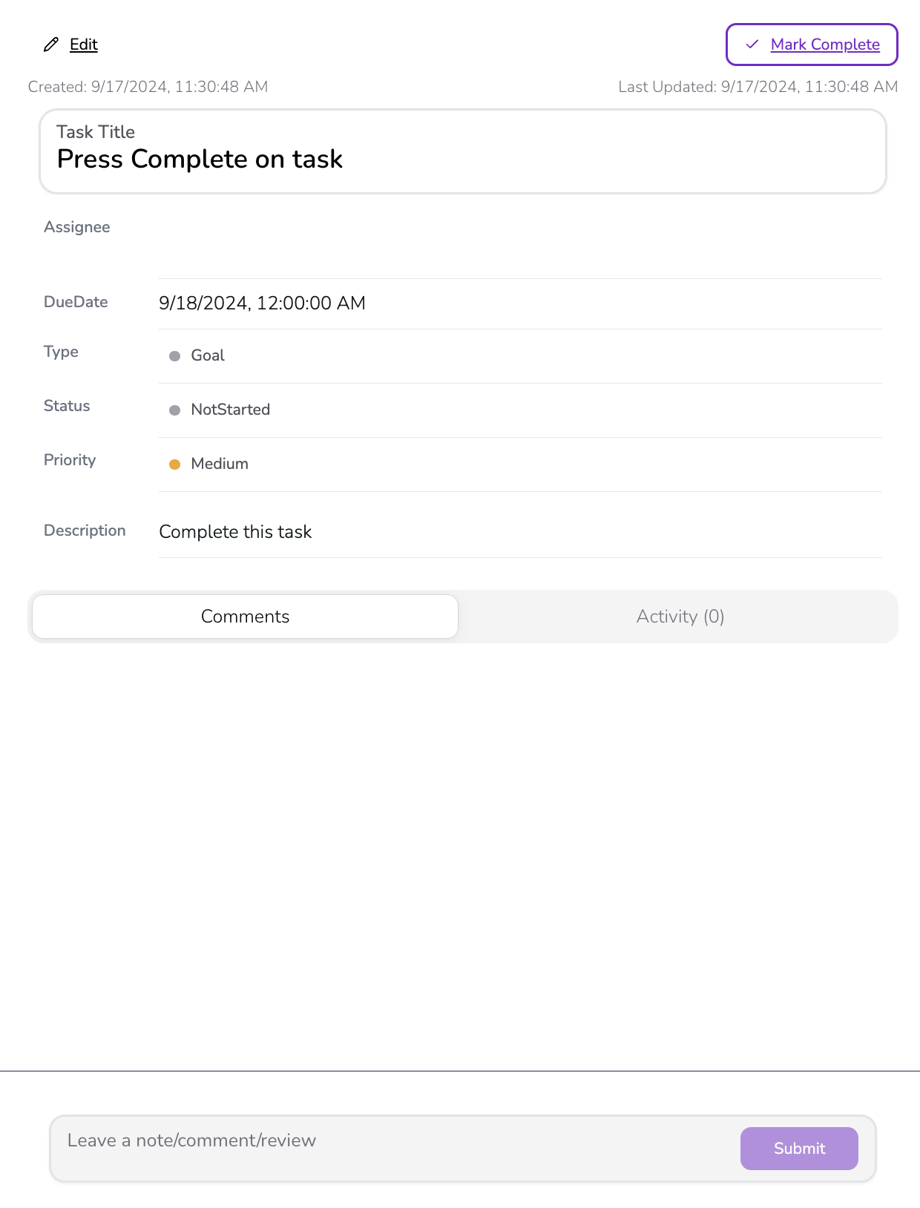Open the Edit link
Image resolution: width=920 pixels, height=1208 pixels.
pos(83,45)
